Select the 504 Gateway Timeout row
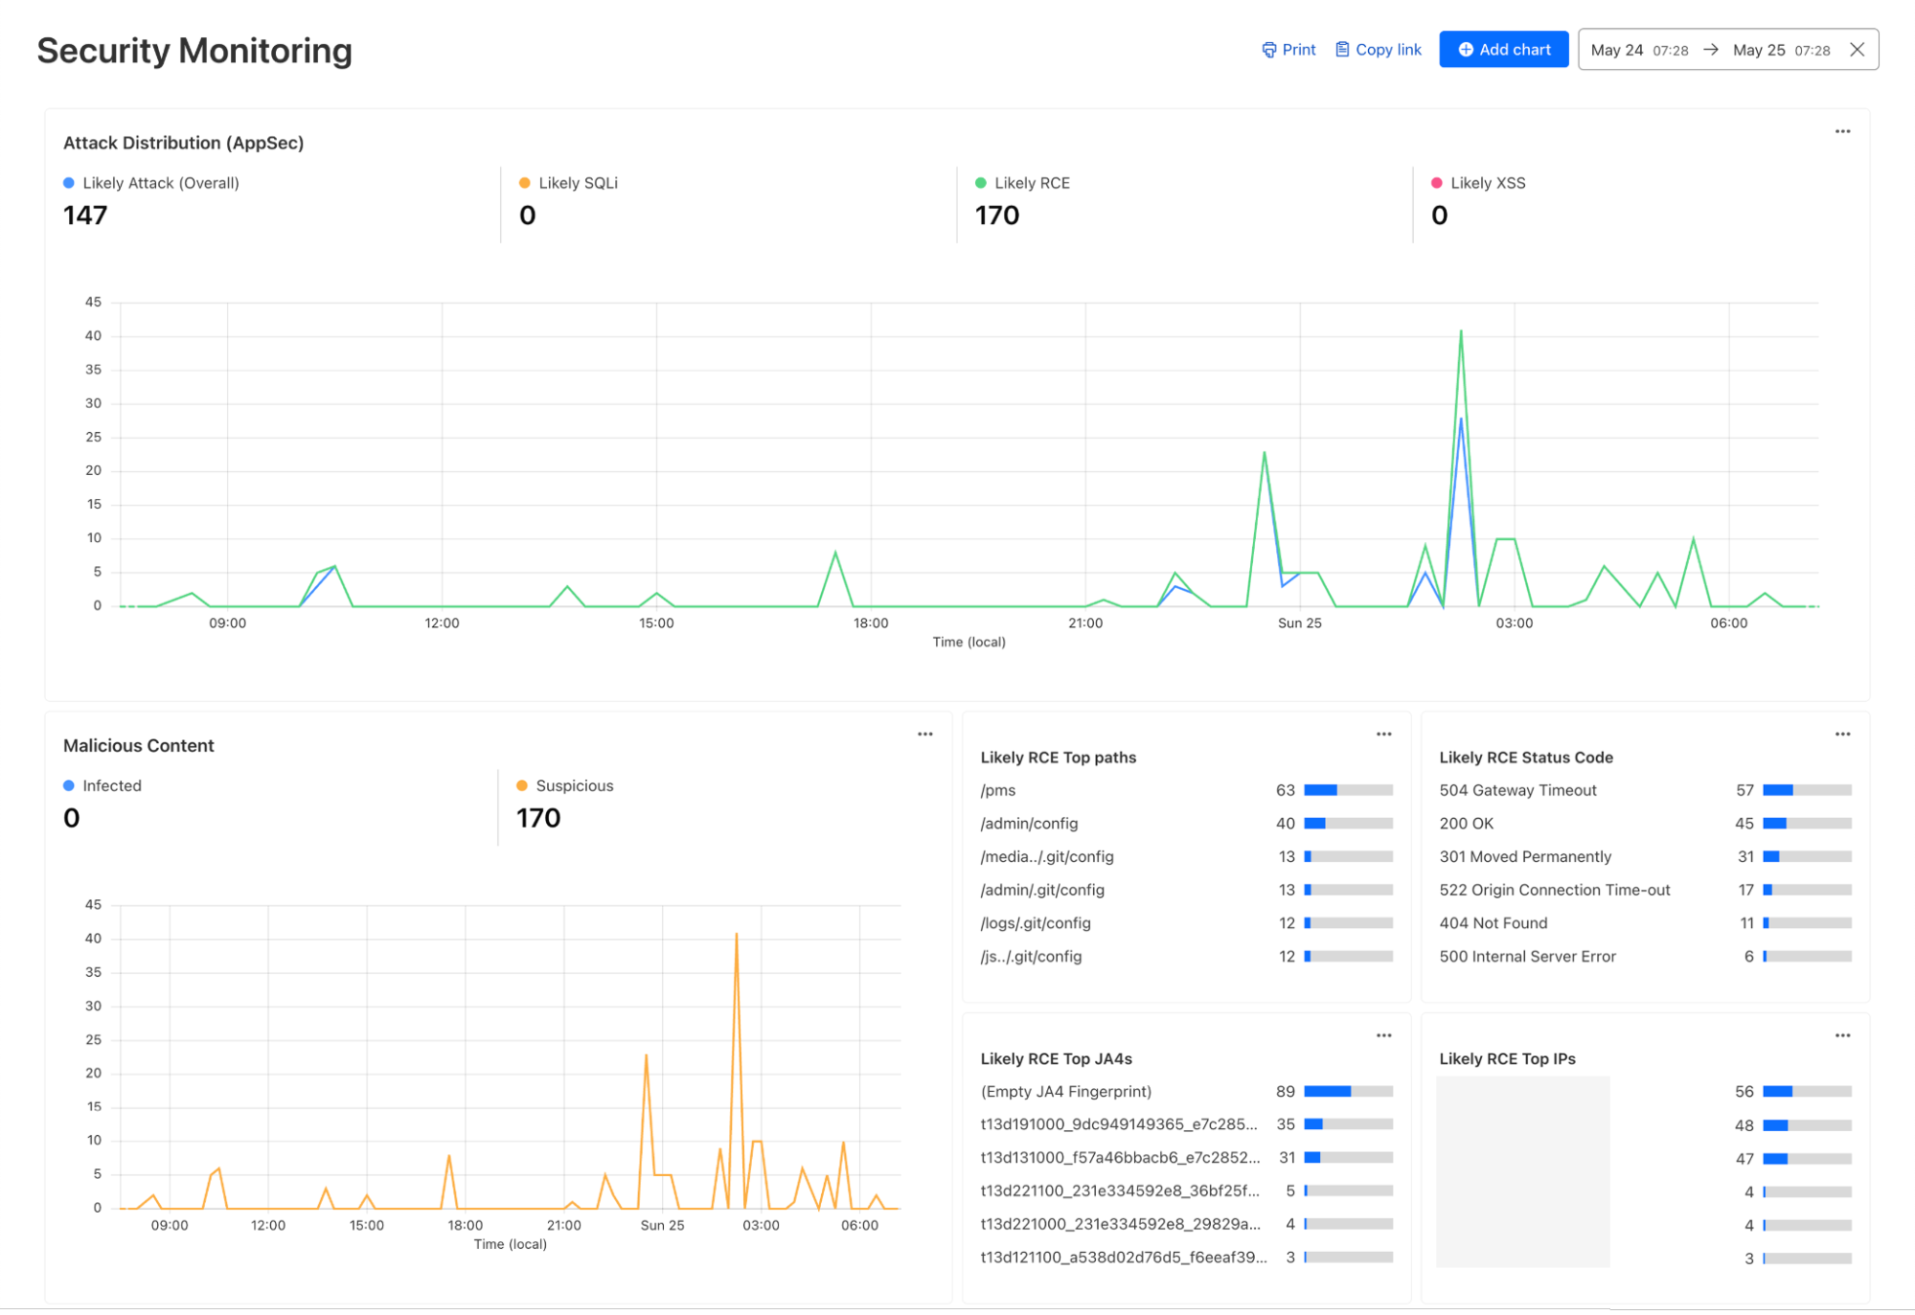This screenshot has height=1315, width=1915. 1645,790
